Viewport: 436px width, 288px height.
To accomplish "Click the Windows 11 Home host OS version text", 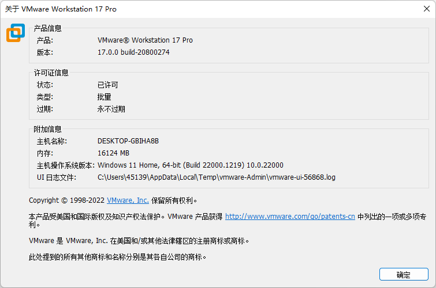I will [191, 165].
